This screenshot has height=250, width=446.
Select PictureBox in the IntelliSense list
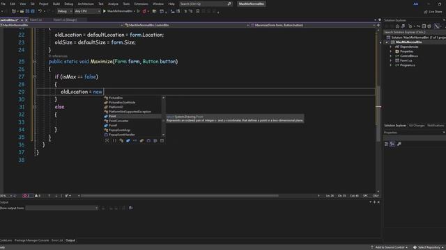[133, 98]
